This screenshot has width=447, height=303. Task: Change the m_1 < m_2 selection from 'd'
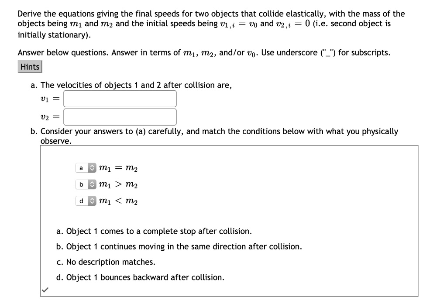coord(82,201)
